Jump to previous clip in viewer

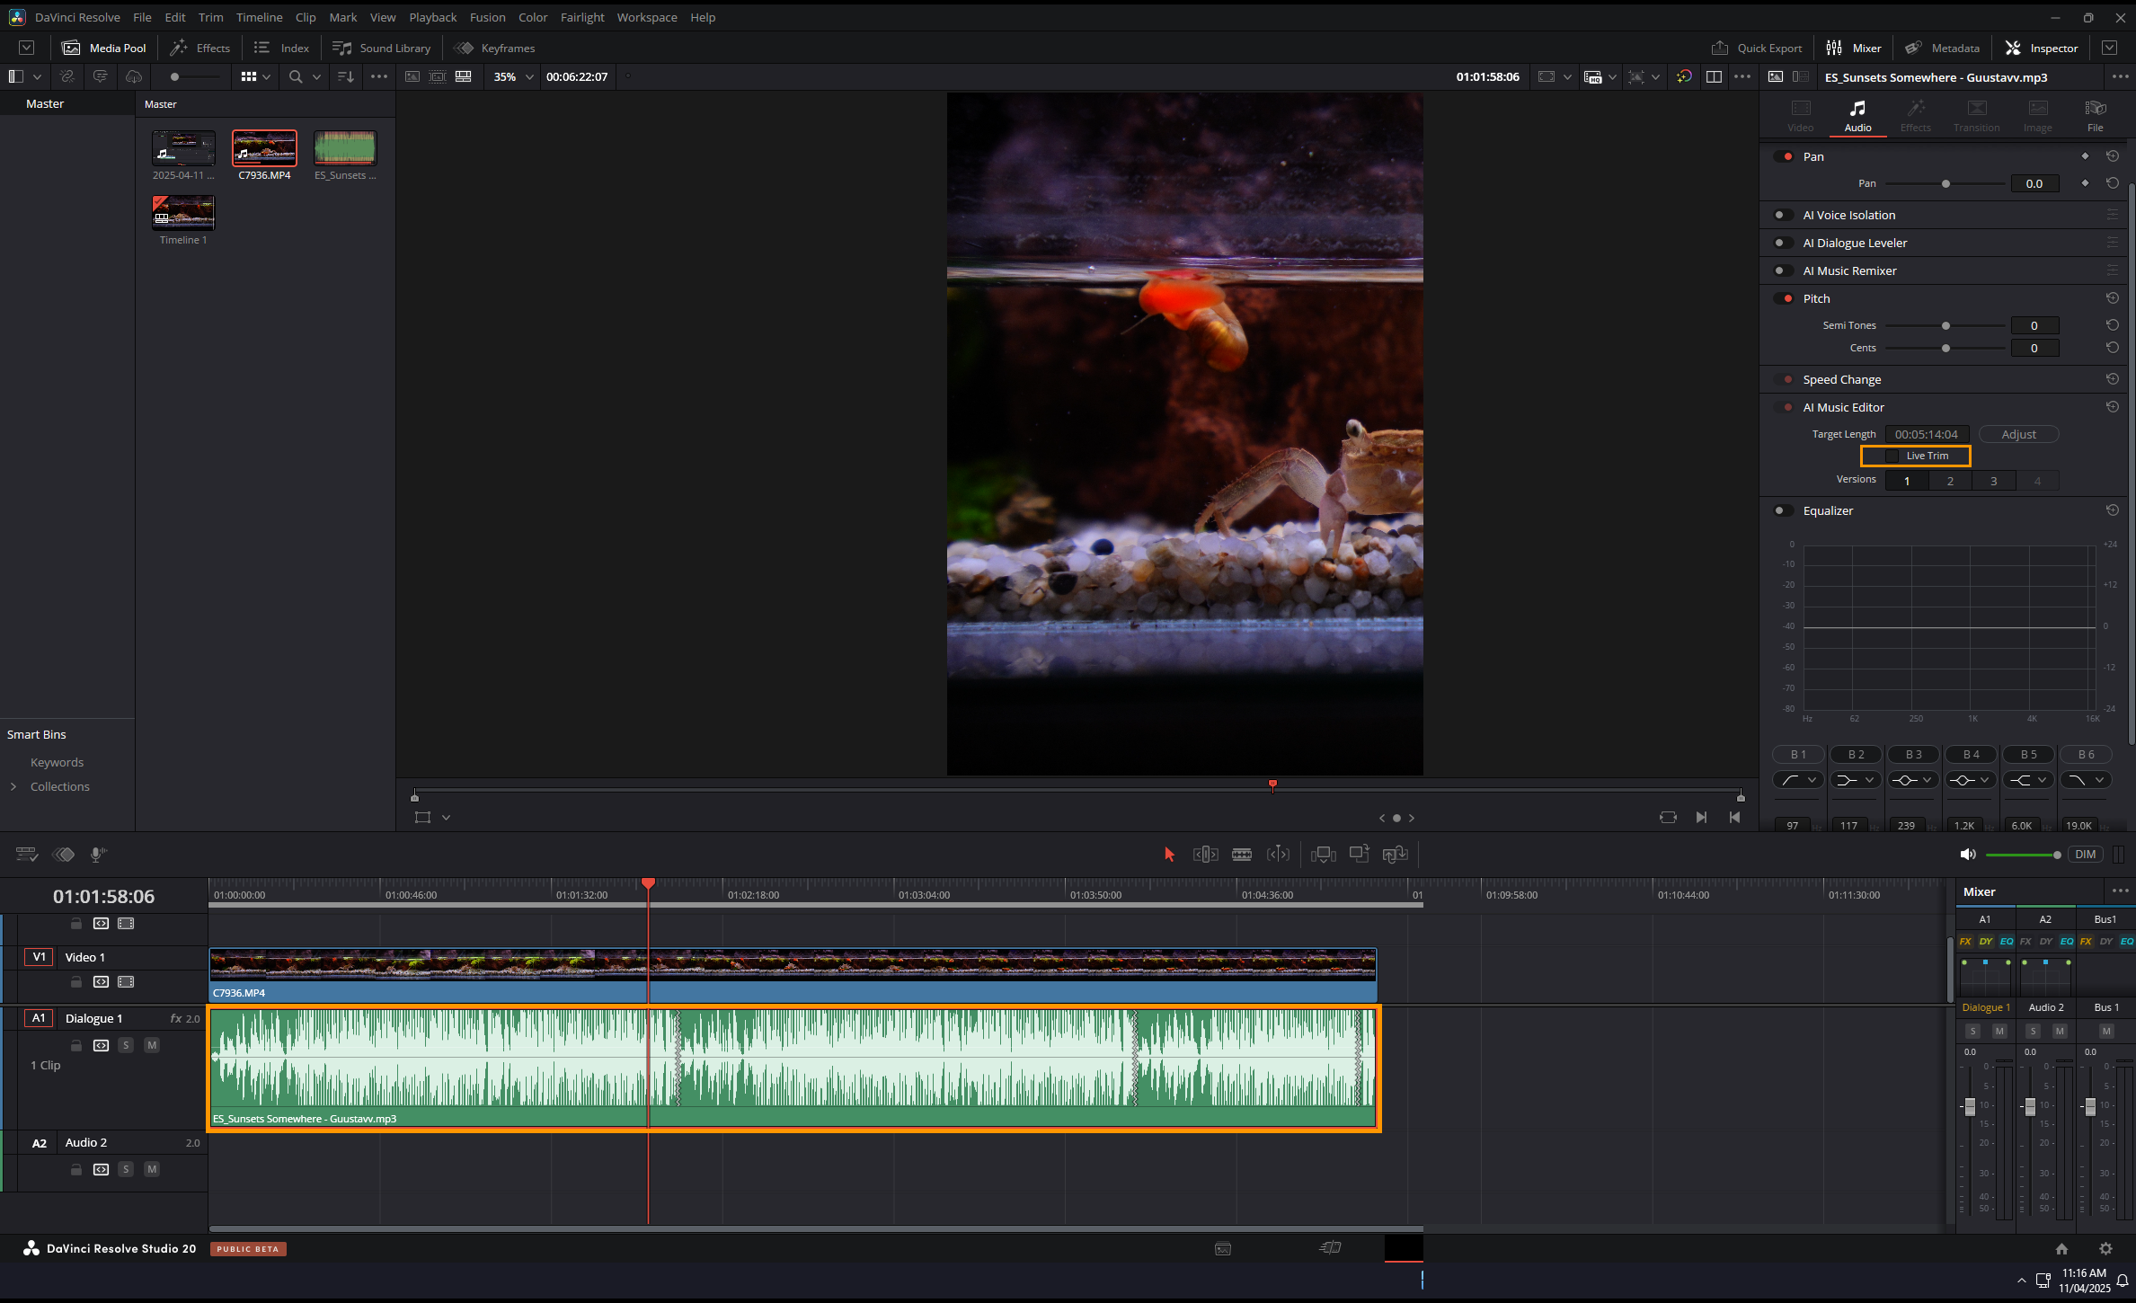pyautogui.click(x=1734, y=818)
